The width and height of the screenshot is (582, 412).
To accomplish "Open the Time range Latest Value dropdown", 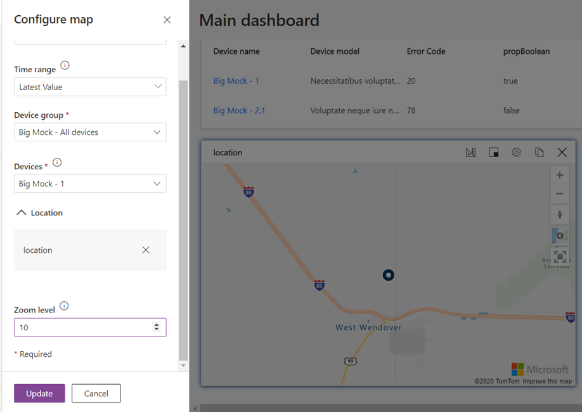I will [x=90, y=87].
